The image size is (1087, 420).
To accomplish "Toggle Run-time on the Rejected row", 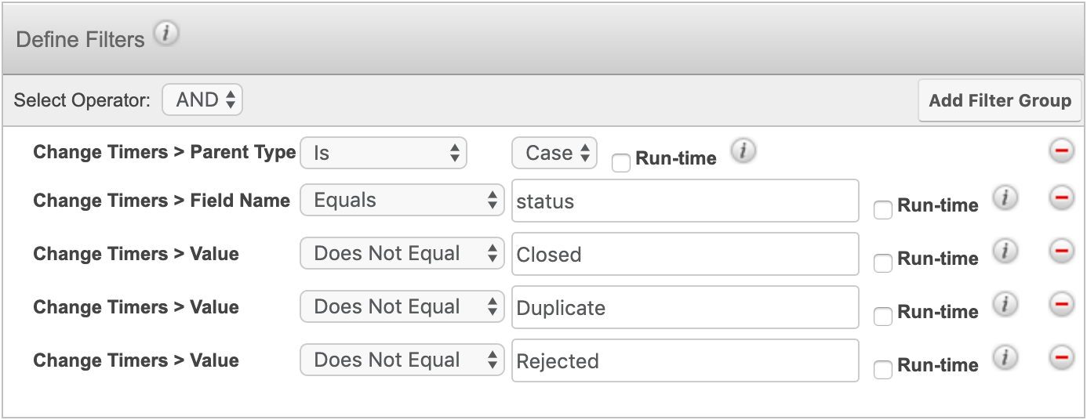I will pos(883,370).
